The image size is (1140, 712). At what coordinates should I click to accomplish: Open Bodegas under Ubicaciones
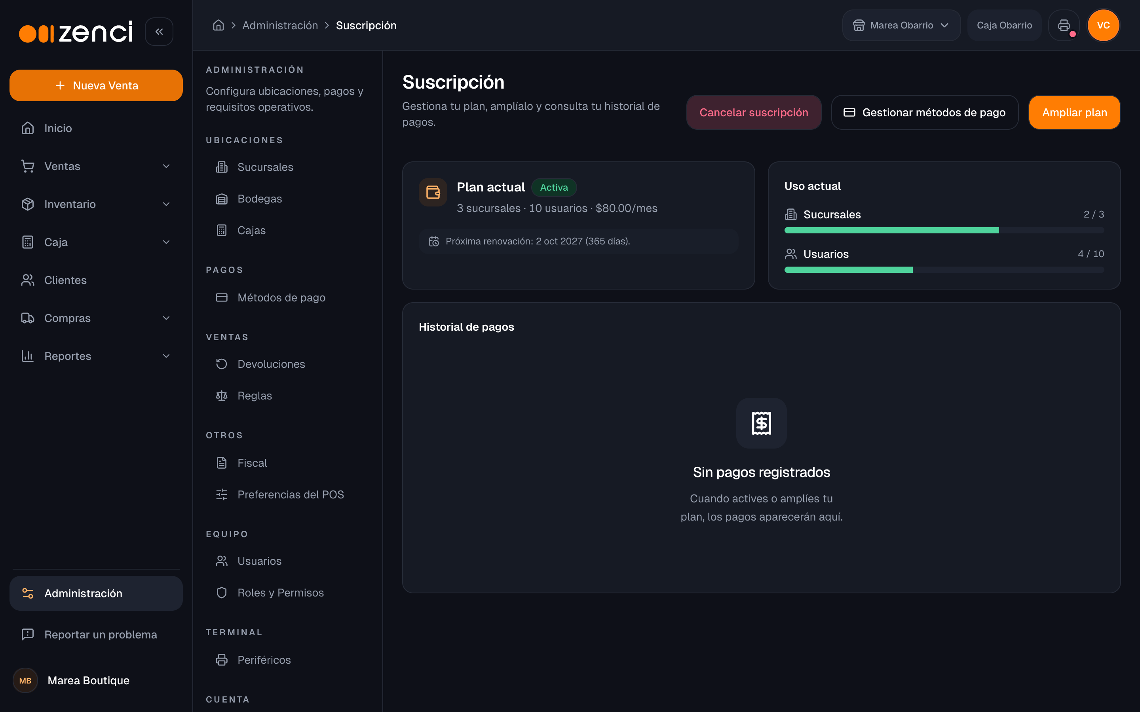coord(288,199)
